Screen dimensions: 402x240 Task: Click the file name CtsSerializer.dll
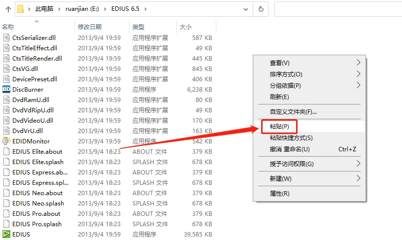click(34, 37)
